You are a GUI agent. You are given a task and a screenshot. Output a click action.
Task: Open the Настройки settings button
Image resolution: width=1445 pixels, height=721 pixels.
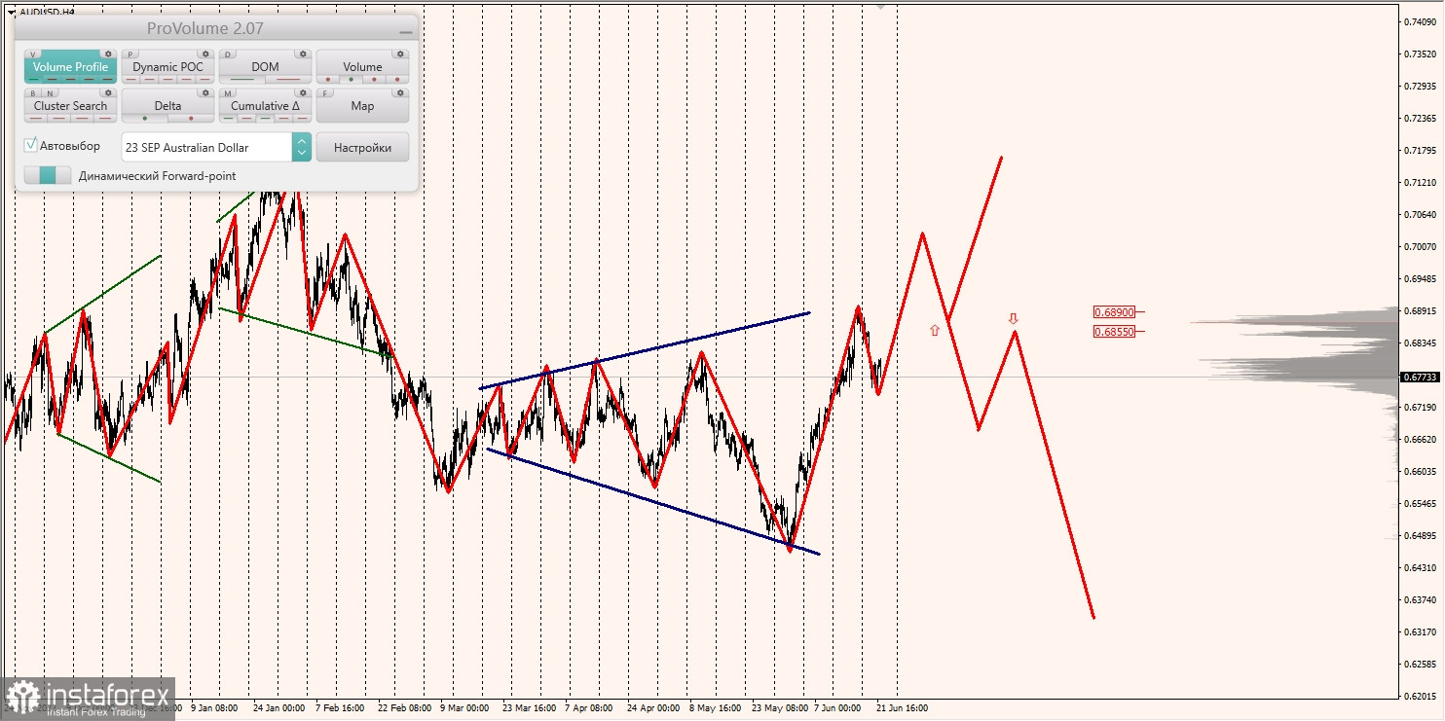pos(362,147)
